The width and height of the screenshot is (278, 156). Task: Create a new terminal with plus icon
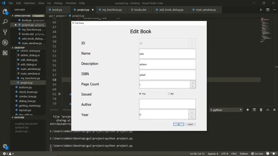[248, 110]
